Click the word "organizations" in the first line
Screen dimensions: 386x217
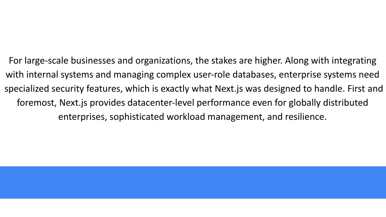point(164,61)
